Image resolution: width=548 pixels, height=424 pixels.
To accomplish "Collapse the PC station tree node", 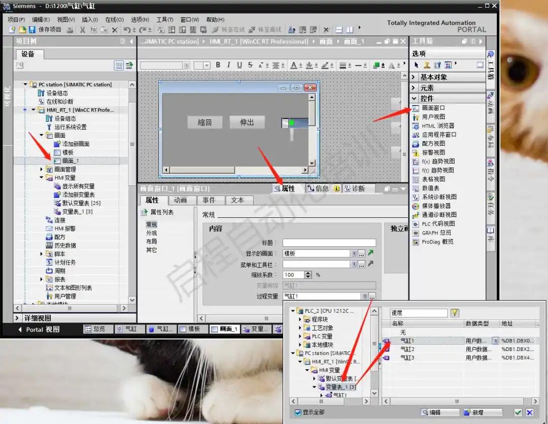I will [x=25, y=84].
